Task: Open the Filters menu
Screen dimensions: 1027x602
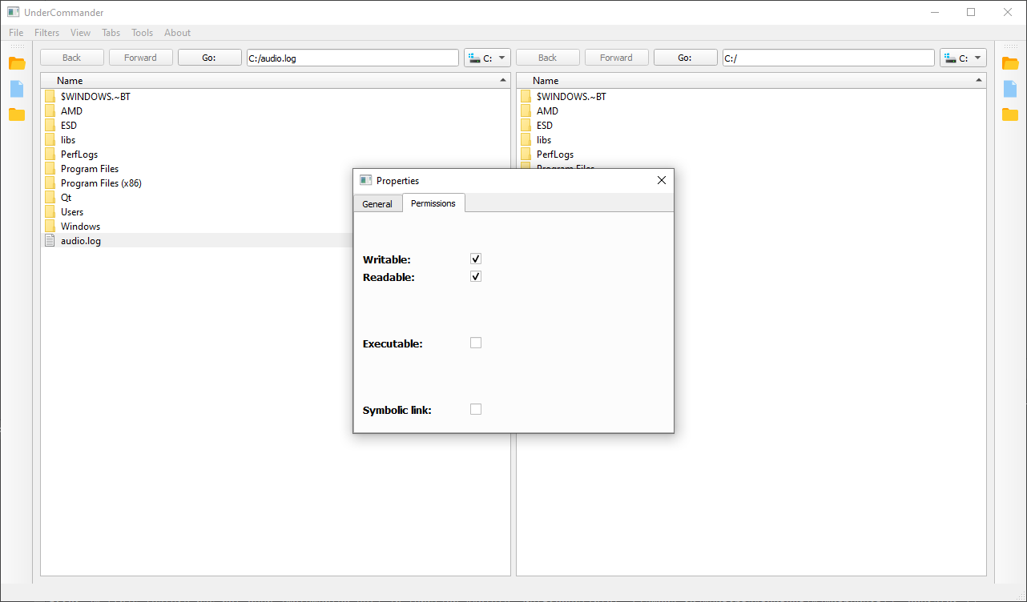Action: pos(46,33)
